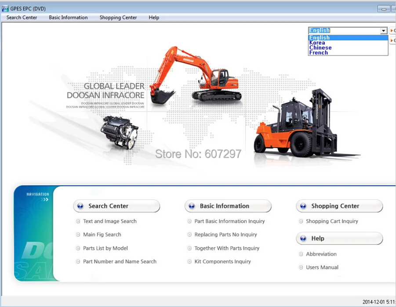
Task: Click the circle icon next to the Help heading
Action: (x=303, y=238)
